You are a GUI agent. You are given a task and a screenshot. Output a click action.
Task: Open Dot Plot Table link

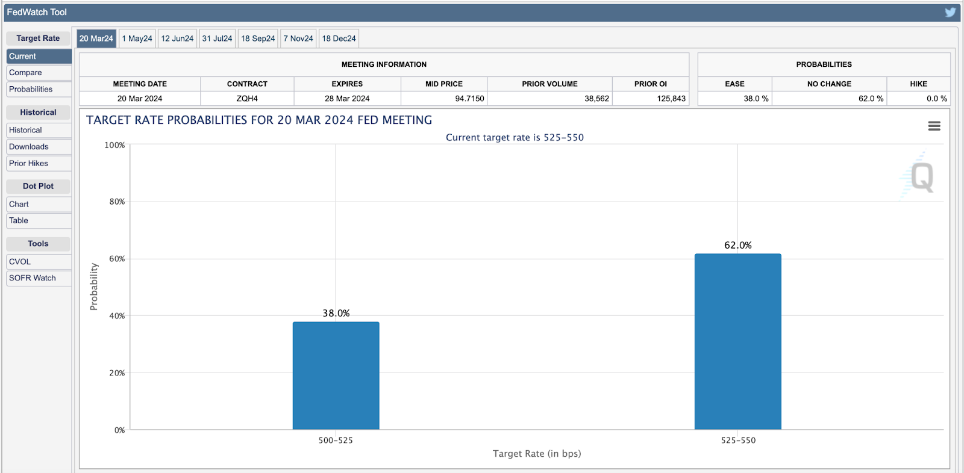(x=39, y=221)
